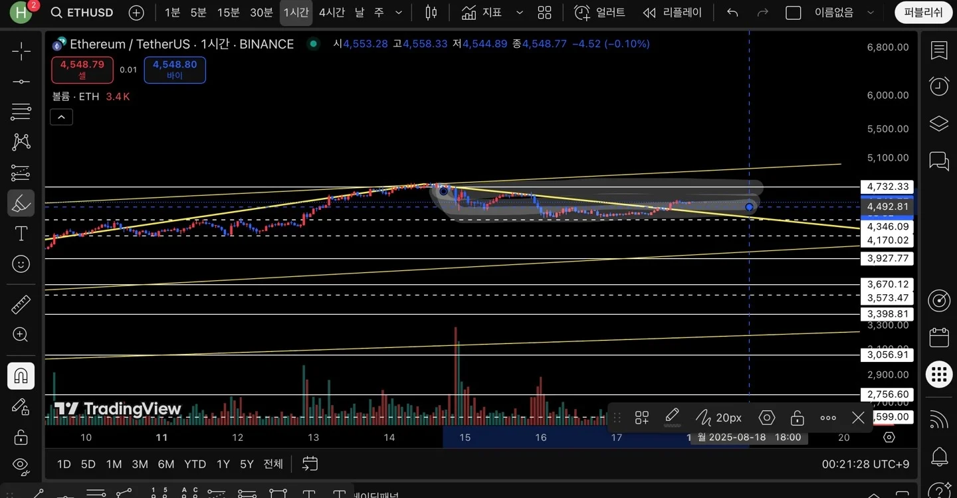Undo the last chart action
Image resolution: width=957 pixels, height=498 pixels.
732,13
